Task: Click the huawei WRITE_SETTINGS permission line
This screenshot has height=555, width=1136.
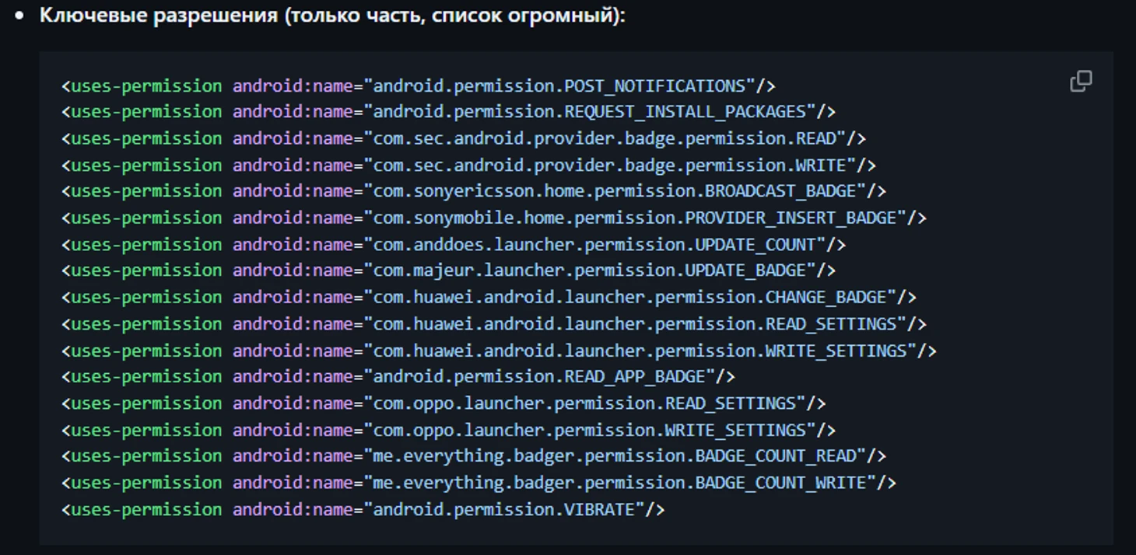Action: (x=499, y=351)
